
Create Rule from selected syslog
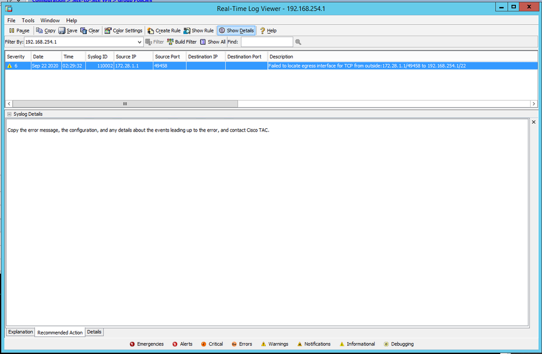[x=164, y=30]
